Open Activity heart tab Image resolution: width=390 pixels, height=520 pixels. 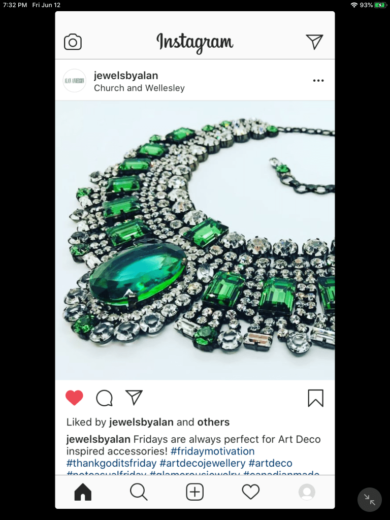click(x=251, y=492)
